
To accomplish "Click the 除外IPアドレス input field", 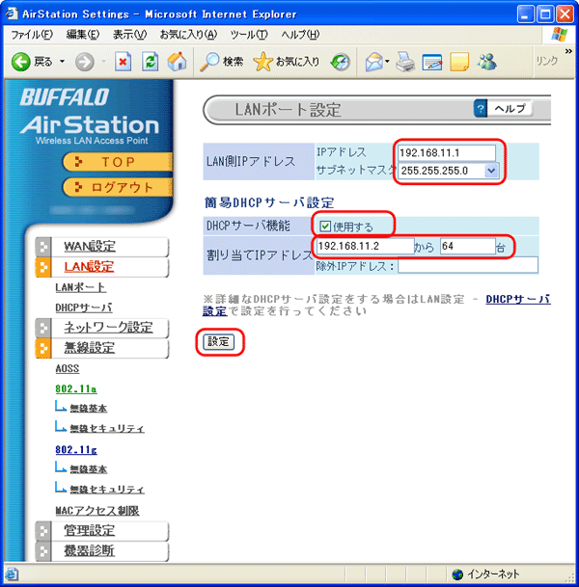I will (468, 265).
